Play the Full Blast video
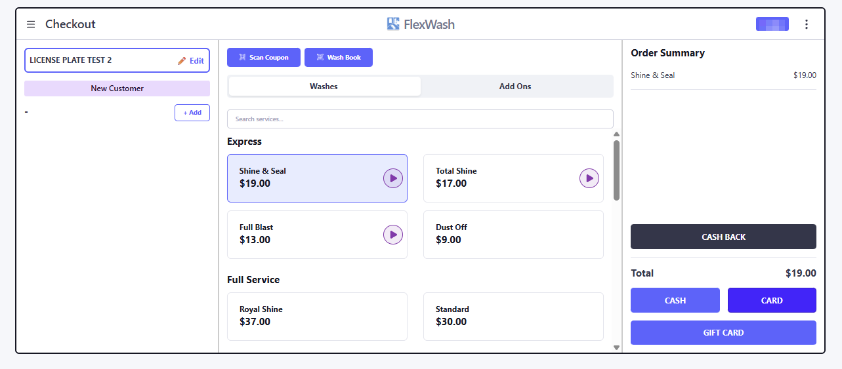Screen dimensions: 842x369 pyautogui.click(x=393, y=235)
